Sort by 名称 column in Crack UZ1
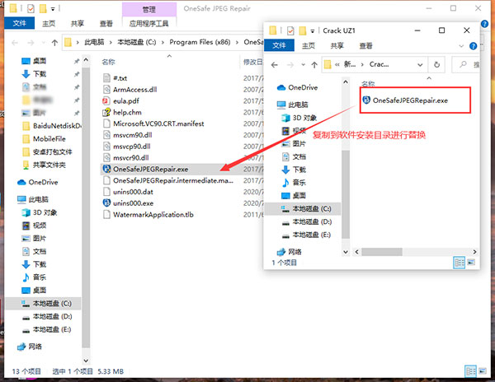This screenshot has width=495, height=382. (x=368, y=84)
